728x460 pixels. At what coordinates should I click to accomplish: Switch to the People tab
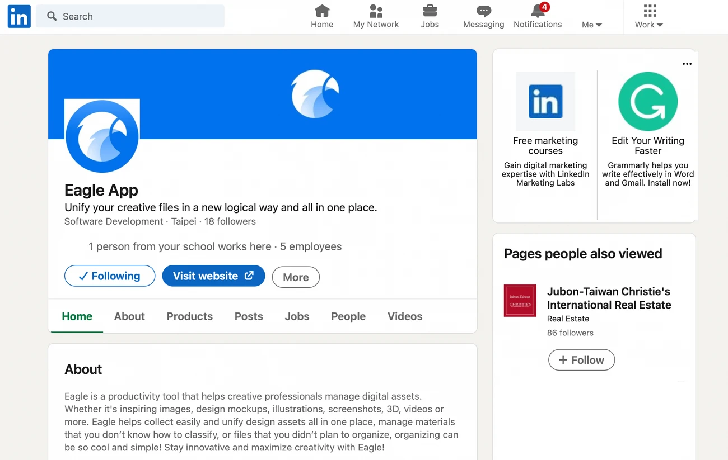(x=348, y=316)
